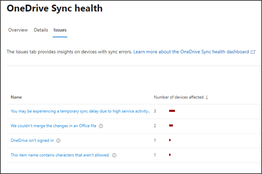
Task: Open item name contains disallowed characters issue
Action: [60, 155]
